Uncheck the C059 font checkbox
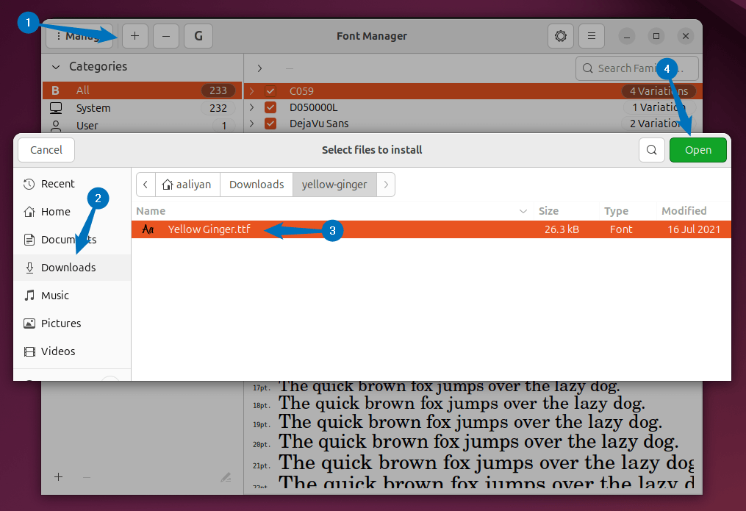 click(270, 90)
